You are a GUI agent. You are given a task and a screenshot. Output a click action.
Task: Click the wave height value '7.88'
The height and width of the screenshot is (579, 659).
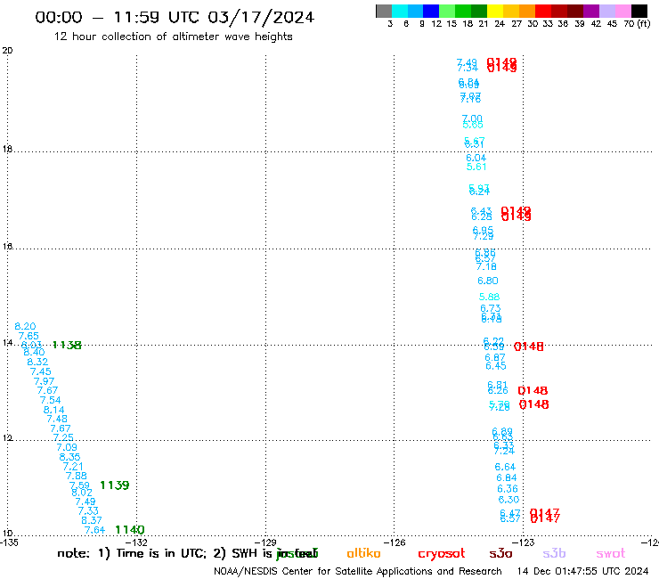[77, 476]
